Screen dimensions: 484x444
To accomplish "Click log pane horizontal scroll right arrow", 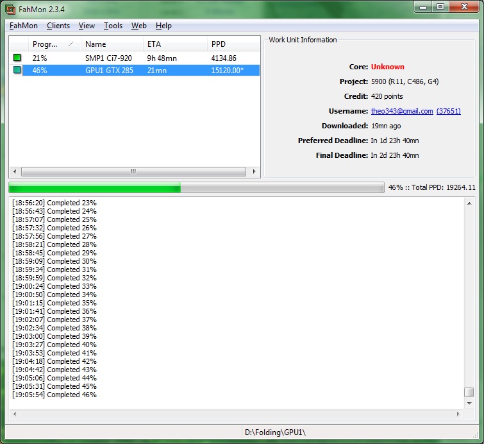I will click(x=458, y=414).
